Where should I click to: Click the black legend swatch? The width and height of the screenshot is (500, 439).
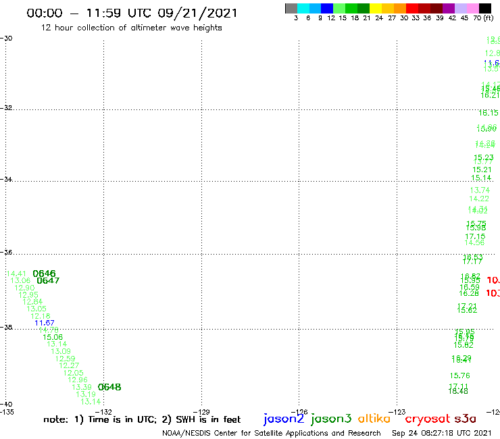pos(485,8)
